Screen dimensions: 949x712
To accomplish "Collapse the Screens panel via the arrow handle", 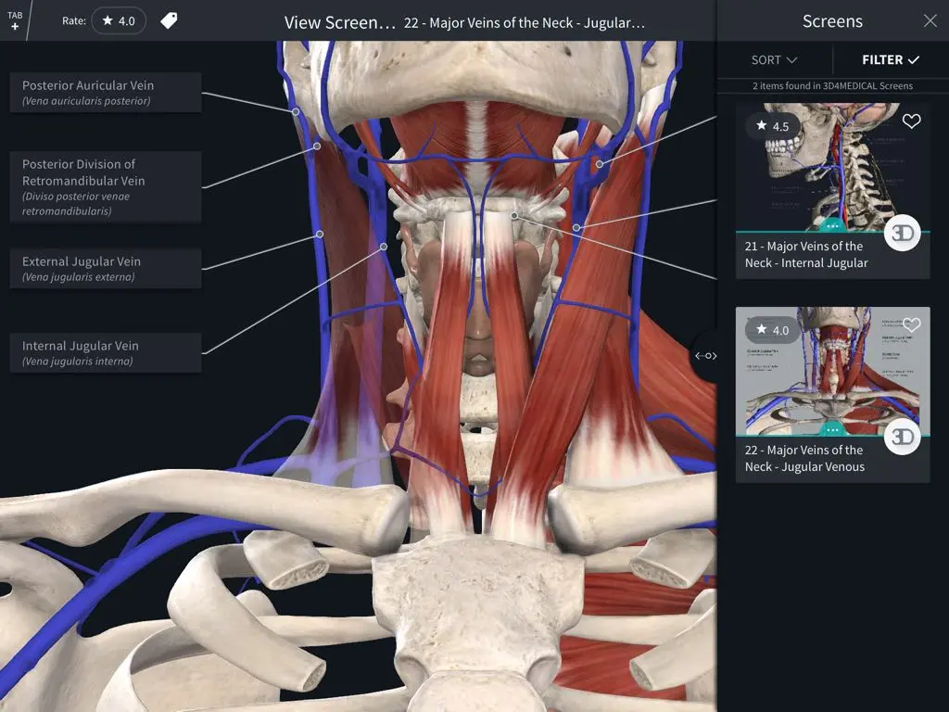I will point(706,355).
